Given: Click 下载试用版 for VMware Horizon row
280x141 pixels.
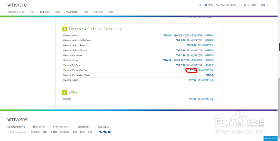Looking at the screenshot, I should coord(197,36).
